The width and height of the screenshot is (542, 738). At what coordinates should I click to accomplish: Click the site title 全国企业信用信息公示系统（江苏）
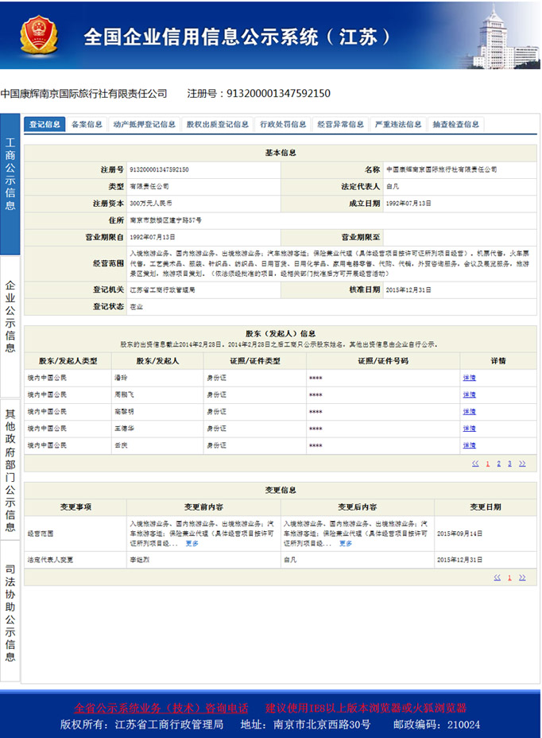238,37
